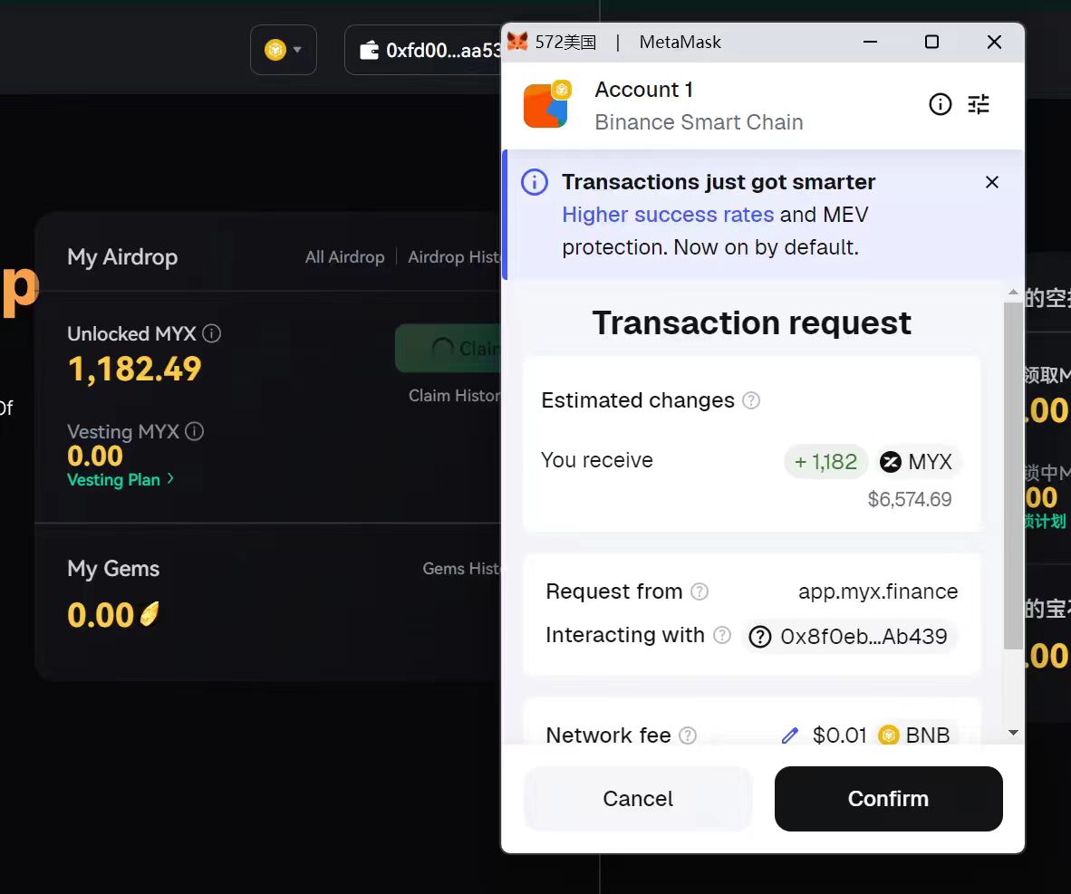This screenshot has width=1071, height=894.
Task: Click the '+ 1,182' received amount
Action: pyautogui.click(x=825, y=462)
